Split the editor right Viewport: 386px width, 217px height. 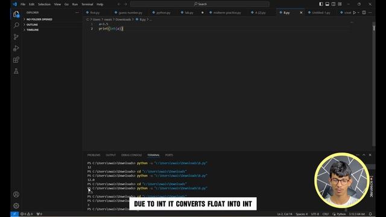[x=364, y=13]
